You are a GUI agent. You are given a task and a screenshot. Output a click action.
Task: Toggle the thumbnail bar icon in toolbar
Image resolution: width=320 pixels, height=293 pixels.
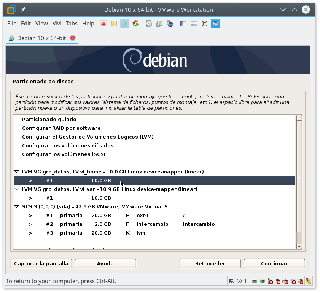tap(194, 24)
